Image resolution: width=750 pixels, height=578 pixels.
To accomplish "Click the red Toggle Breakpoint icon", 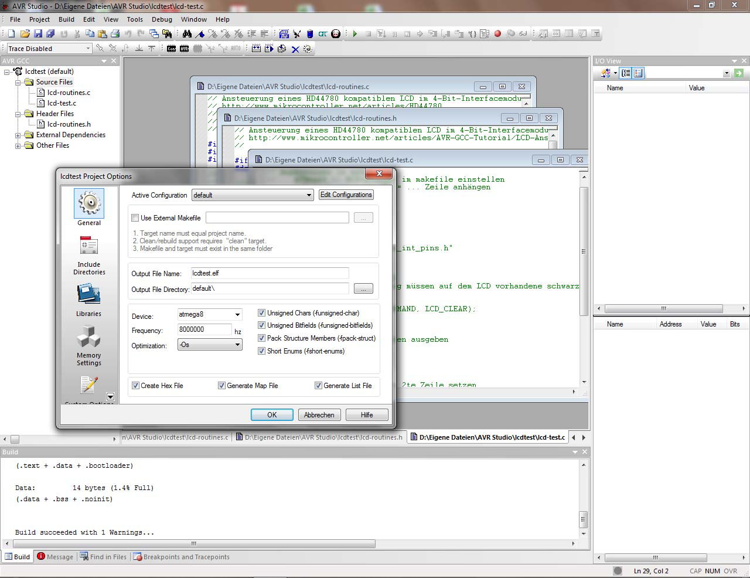I will (x=497, y=33).
